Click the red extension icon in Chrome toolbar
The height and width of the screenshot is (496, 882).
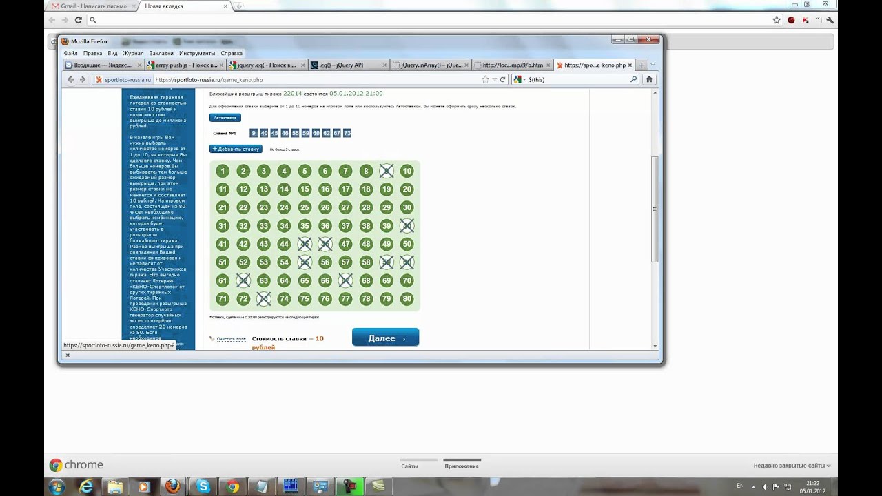[791, 20]
